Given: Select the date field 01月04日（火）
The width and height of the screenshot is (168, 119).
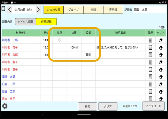Looking at the screenshot, I should point(24,10).
